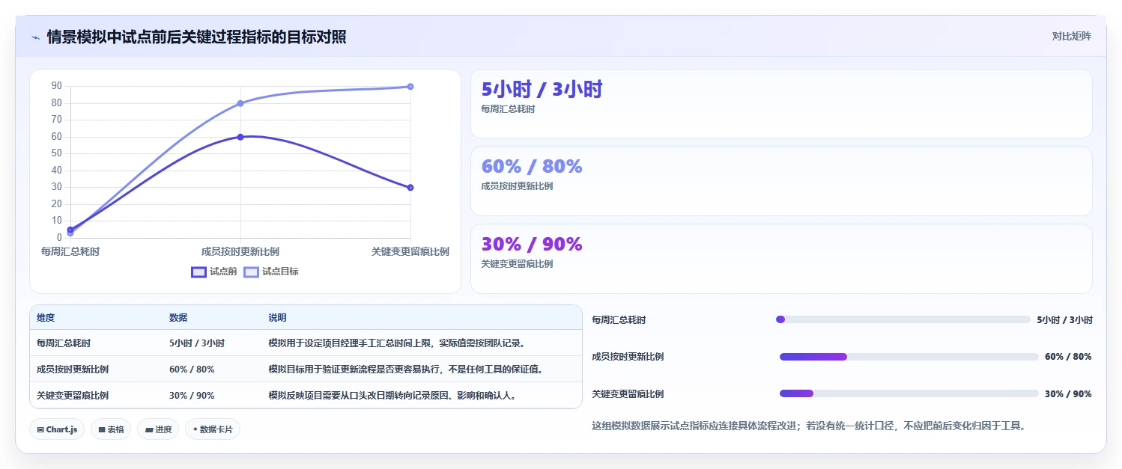Screen dimensions: 1122x469
Task: Click the 每周汇总耗时 label left of its progress bar
Action: pos(619,320)
